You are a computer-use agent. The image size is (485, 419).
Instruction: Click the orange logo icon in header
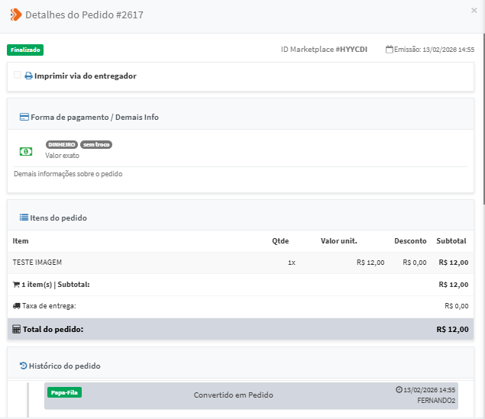(x=15, y=15)
